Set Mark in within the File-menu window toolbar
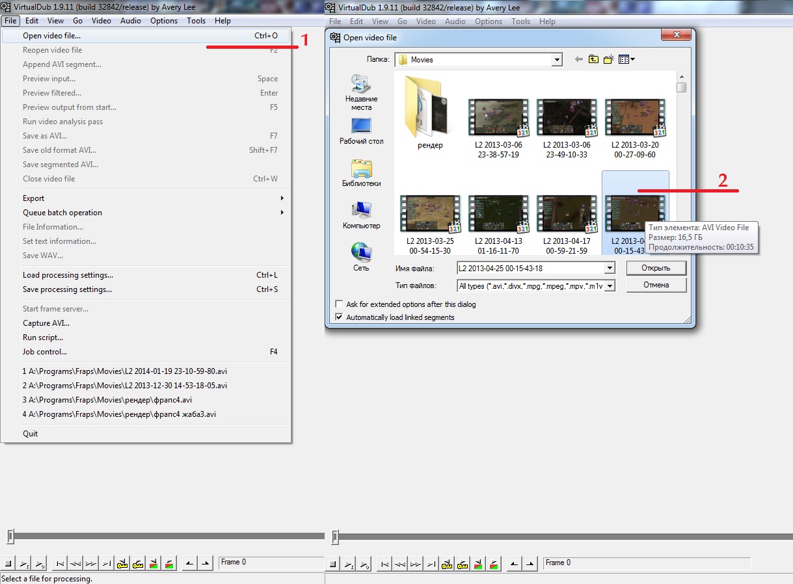 (x=189, y=563)
